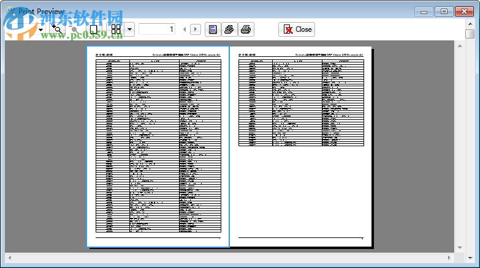480x268 pixels.
Task: Select the multiple pages grid view
Action: (116, 29)
